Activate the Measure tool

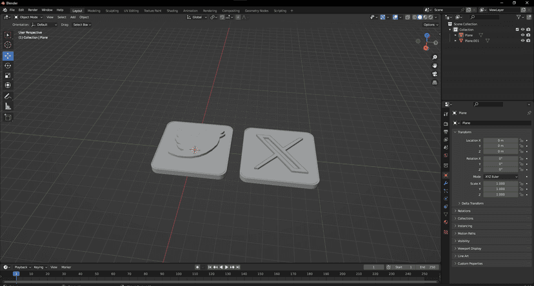[8, 106]
